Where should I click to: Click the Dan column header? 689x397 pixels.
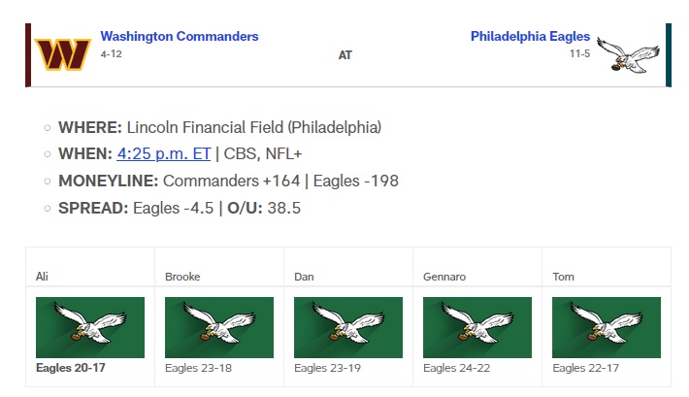304,277
